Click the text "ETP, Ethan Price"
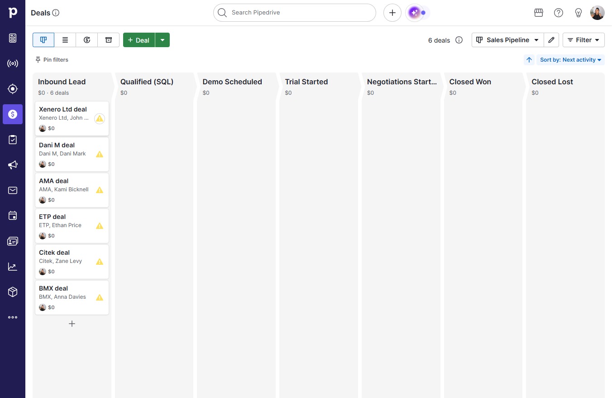Viewport: 612px width, 398px height. [60, 225]
